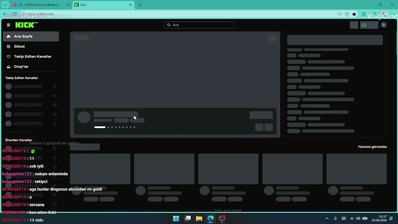398x224 pixels.
Task: Open the Ana Sayfa sidebar item
Action: click(31, 36)
